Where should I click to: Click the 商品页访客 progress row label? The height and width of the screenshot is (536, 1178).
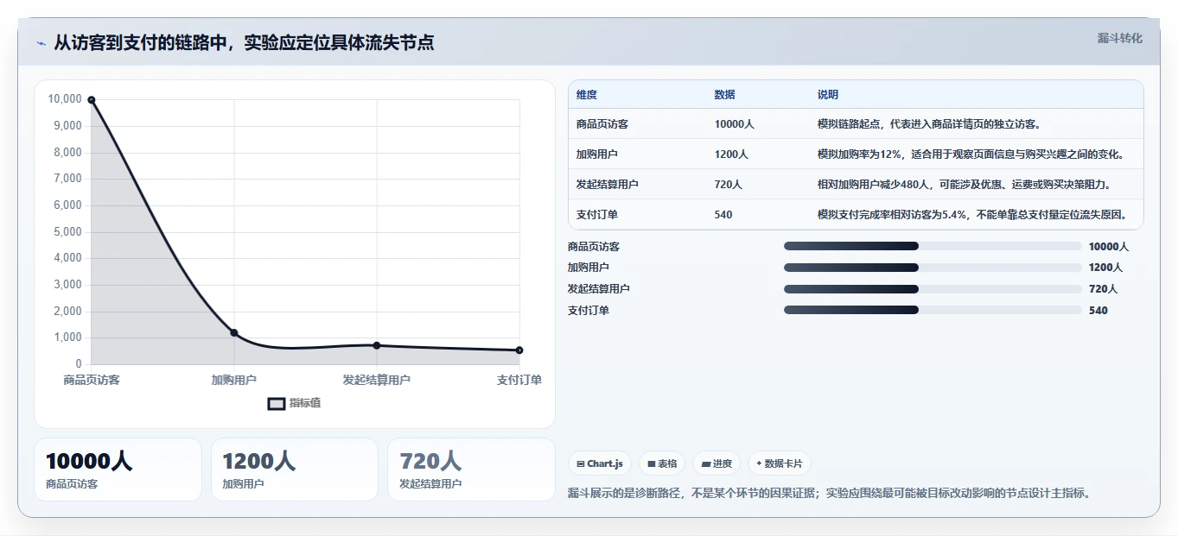tap(594, 247)
